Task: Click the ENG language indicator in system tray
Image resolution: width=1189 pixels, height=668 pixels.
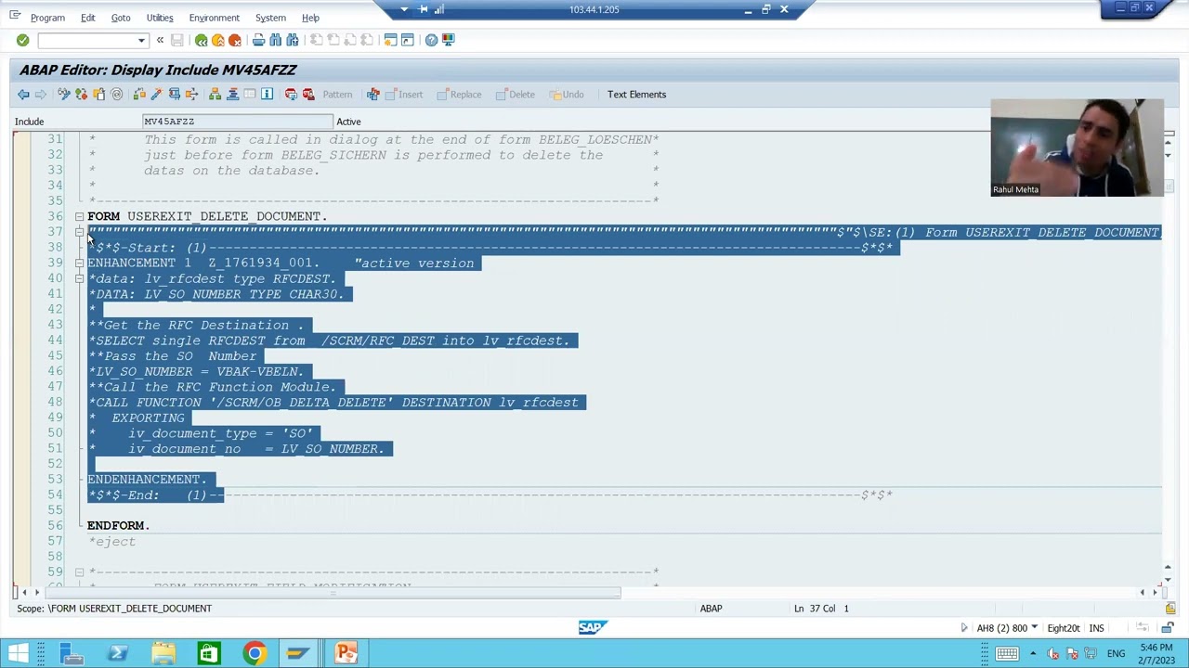Action: 1116,654
